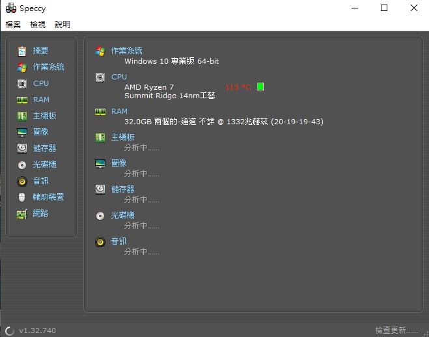
Task: Click the green CPU temperature indicator square
Action: (260, 87)
